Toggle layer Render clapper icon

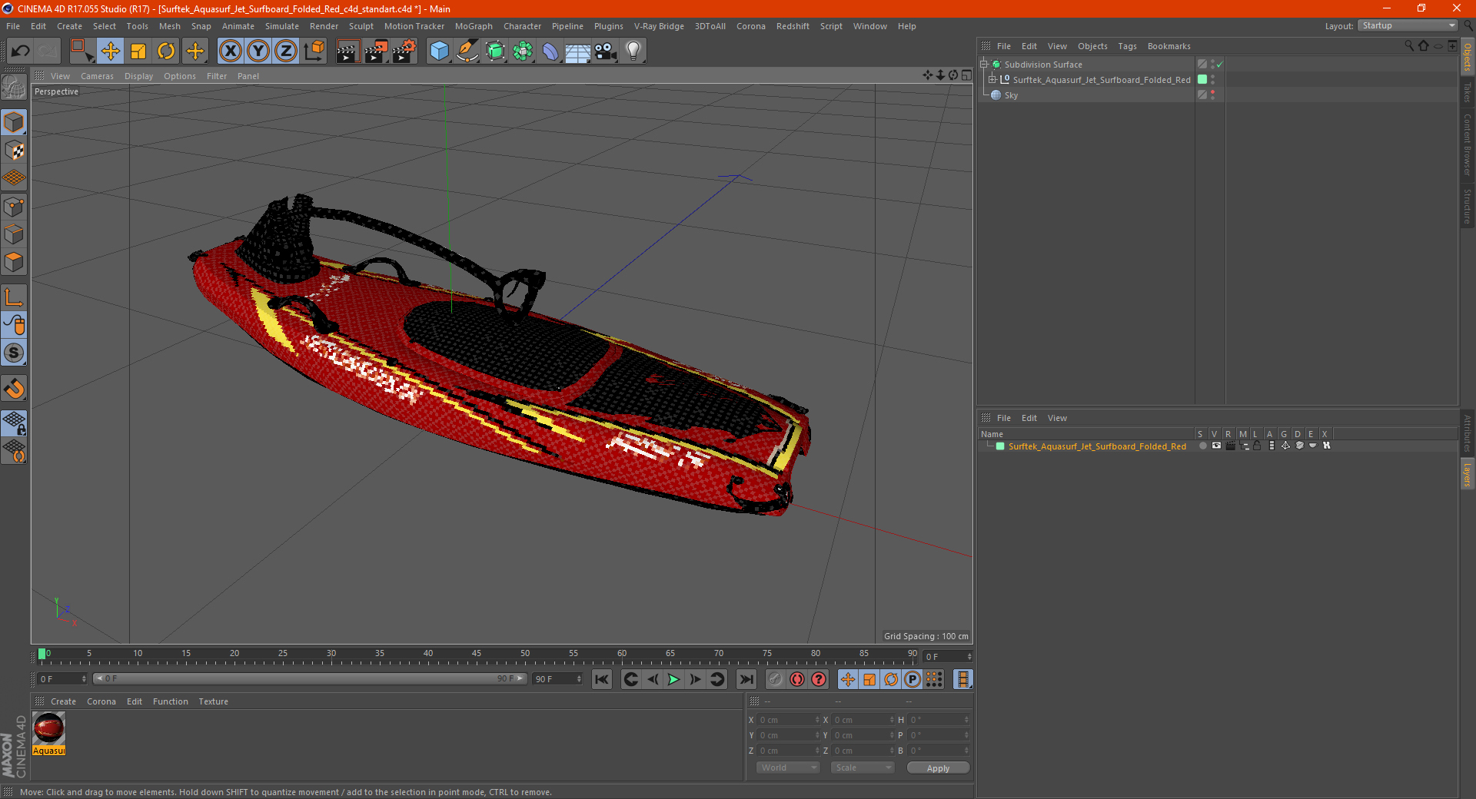coord(1230,446)
